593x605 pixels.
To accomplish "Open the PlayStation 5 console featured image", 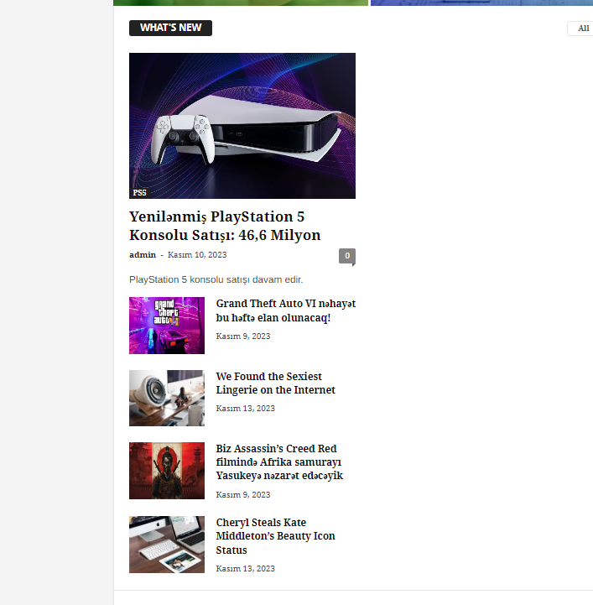I will (242, 126).
